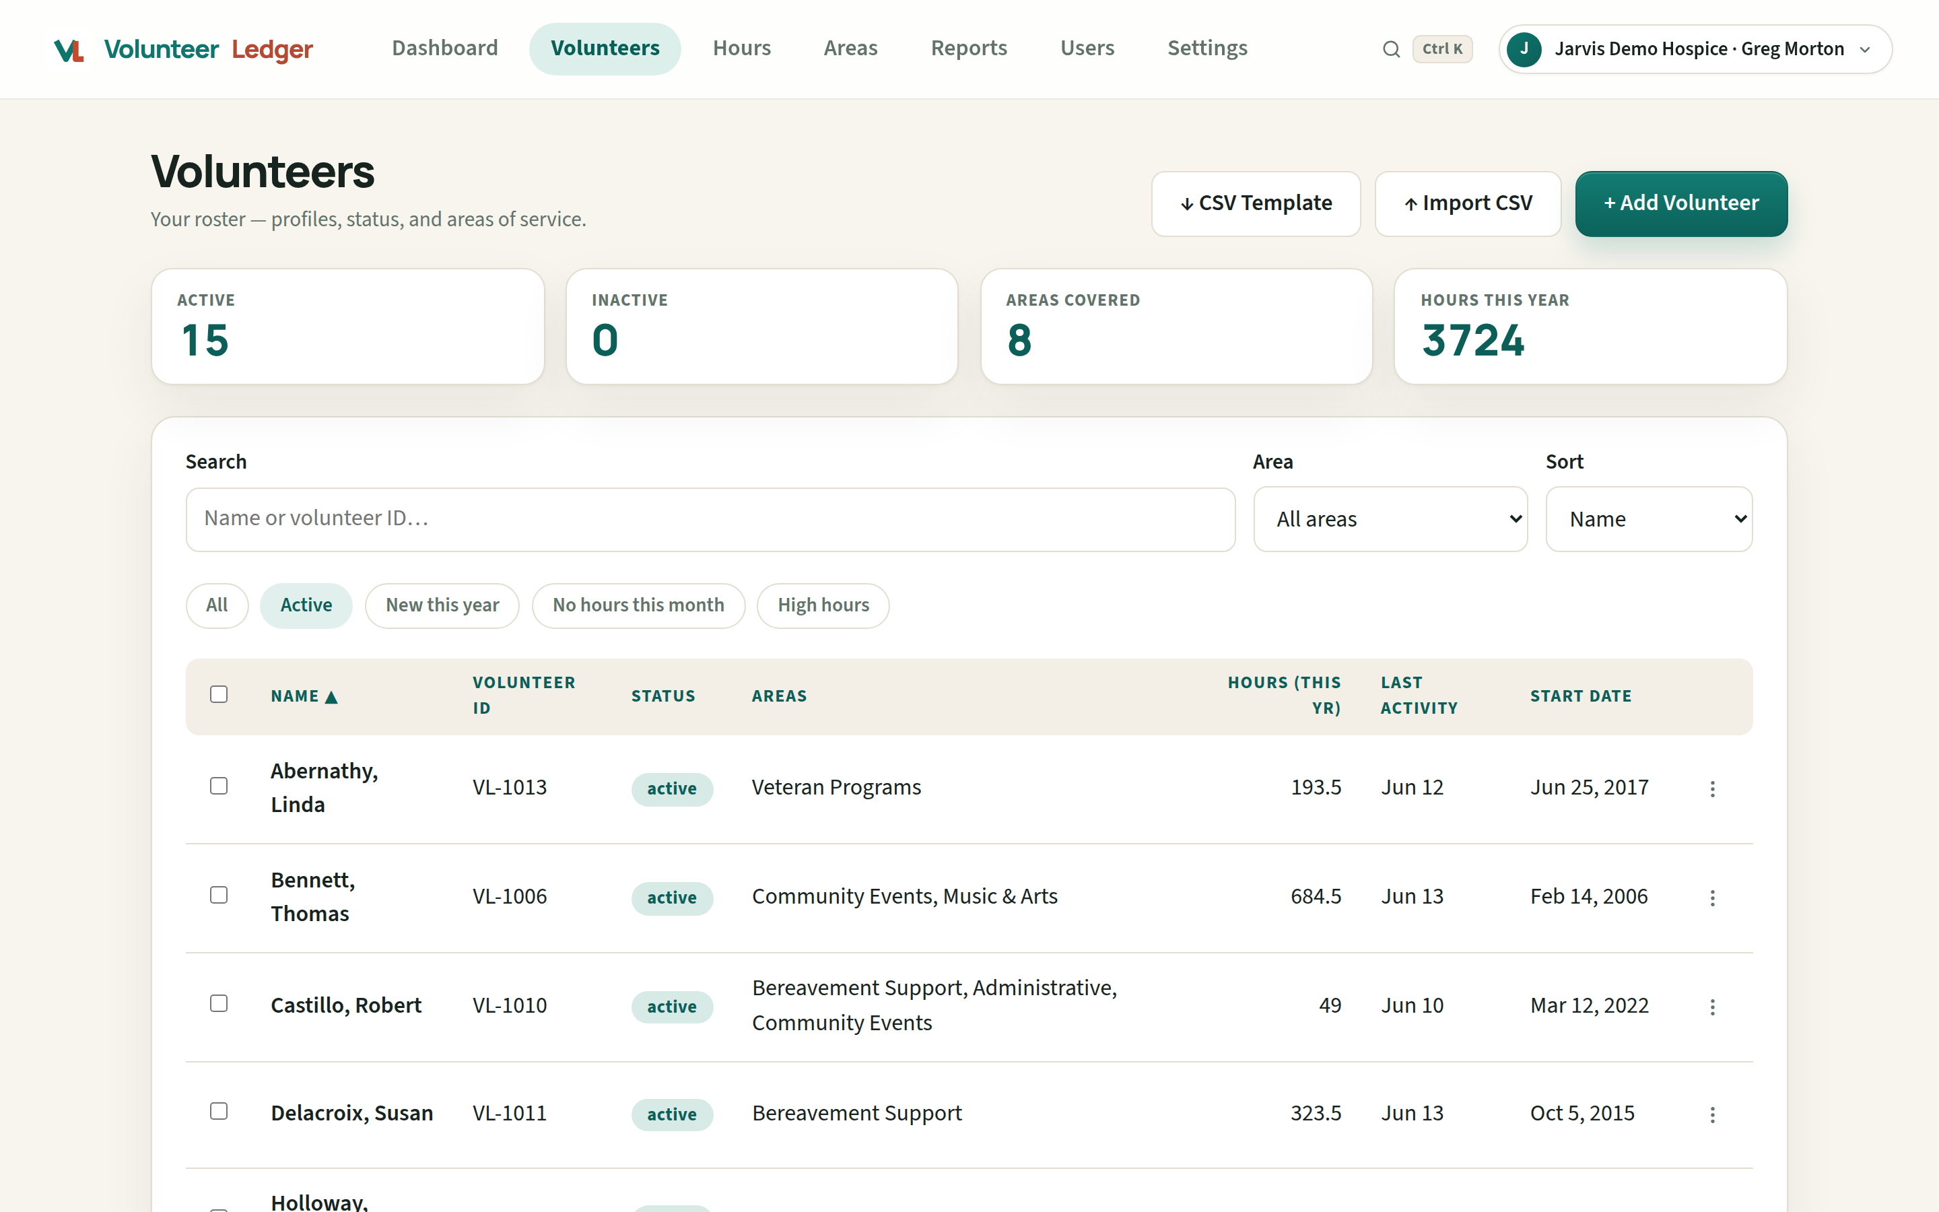Select Abernathy, Linda row checkbox
The image size is (1939, 1212).
(219, 786)
